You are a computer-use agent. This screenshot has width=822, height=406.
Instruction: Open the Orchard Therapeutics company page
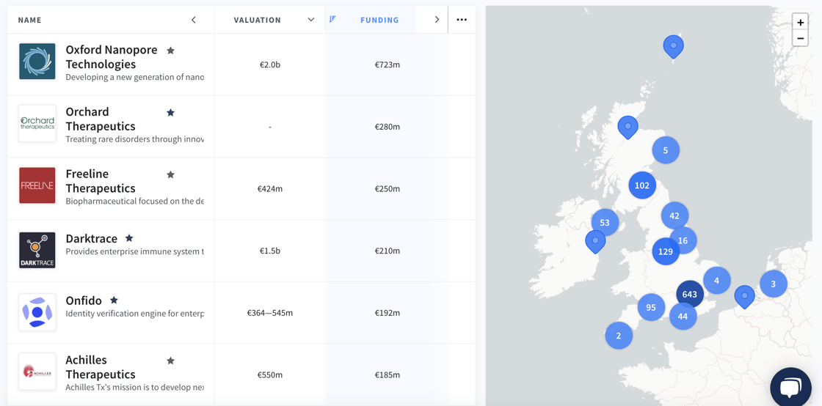[x=101, y=119]
